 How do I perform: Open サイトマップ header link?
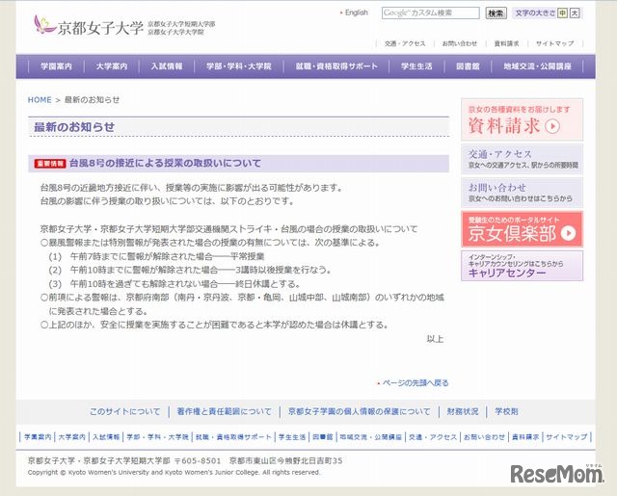coord(554,43)
